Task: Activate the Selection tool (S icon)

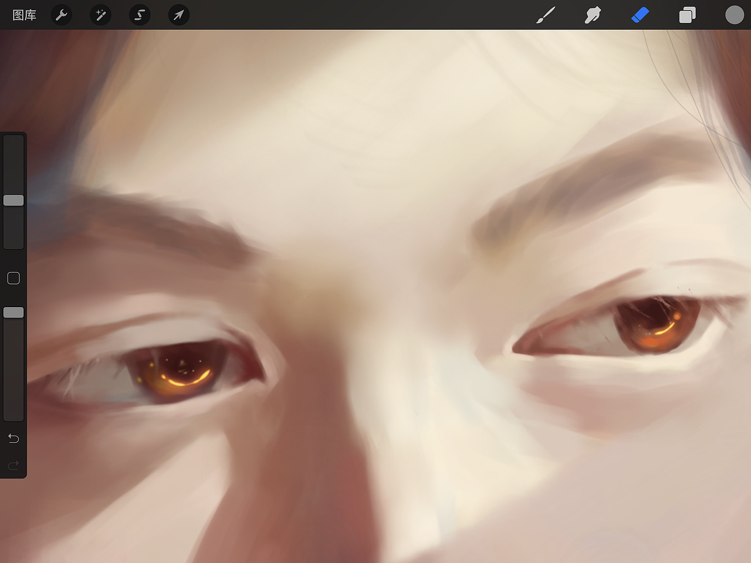Action: click(x=140, y=15)
